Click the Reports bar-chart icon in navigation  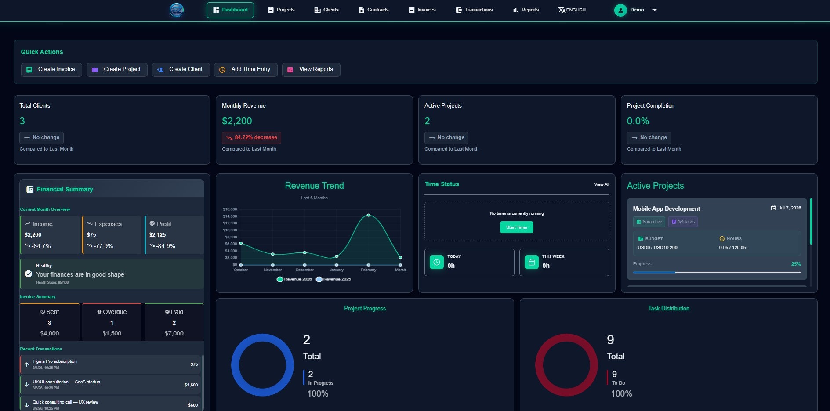515,9
